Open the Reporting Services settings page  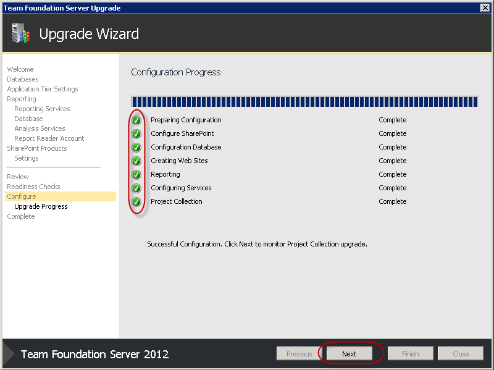pyautogui.click(x=42, y=109)
